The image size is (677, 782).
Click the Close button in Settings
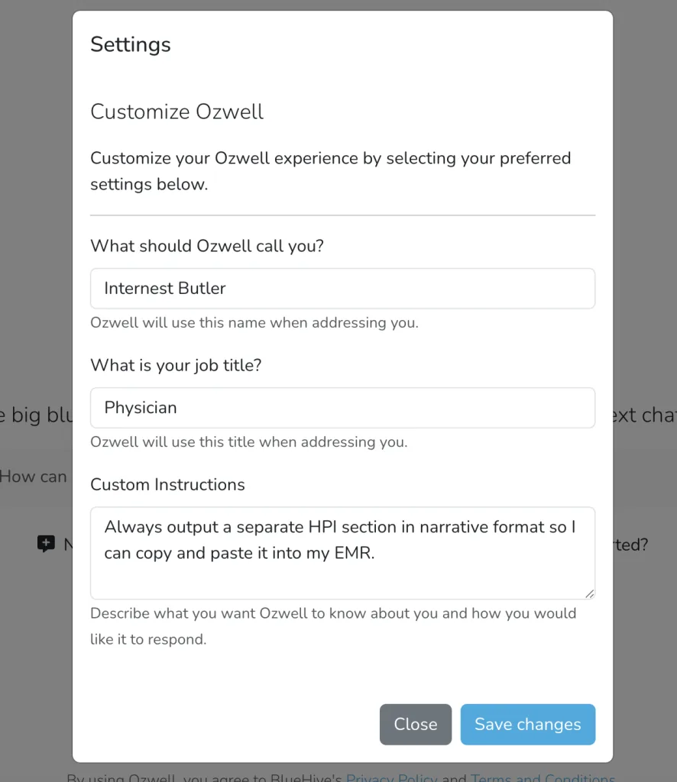(x=415, y=724)
